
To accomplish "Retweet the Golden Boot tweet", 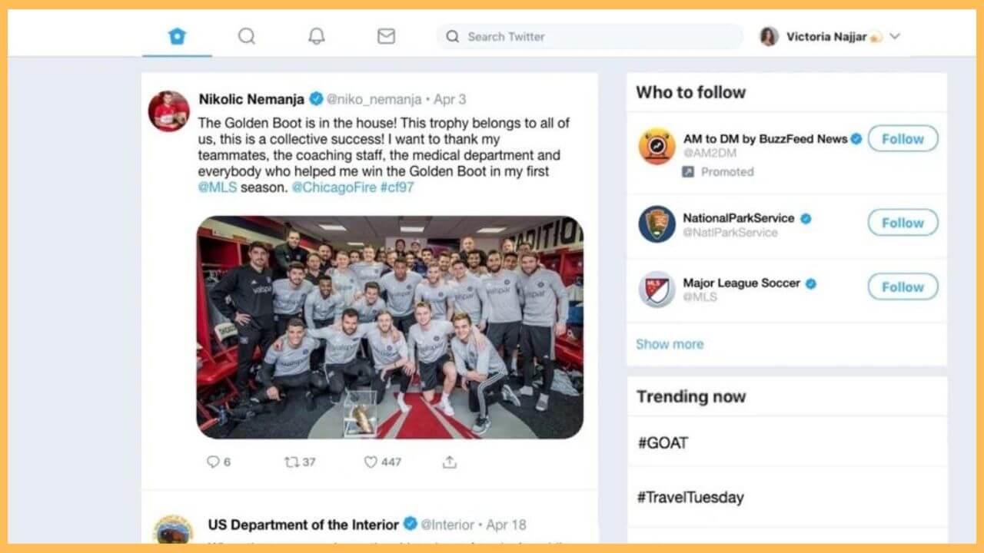I will click(x=292, y=462).
